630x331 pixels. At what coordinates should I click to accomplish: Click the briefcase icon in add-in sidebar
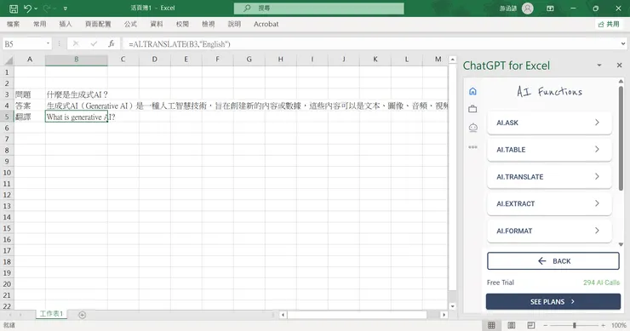(x=472, y=109)
